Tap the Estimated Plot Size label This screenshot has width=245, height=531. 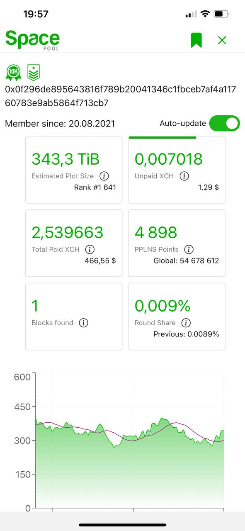click(x=63, y=176)
